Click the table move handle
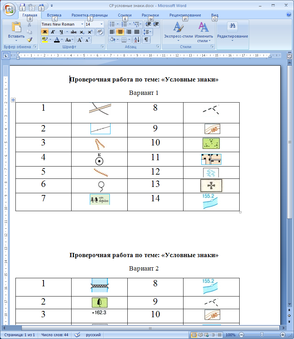Viewport: 294px width, 339px height. point(13,100)
